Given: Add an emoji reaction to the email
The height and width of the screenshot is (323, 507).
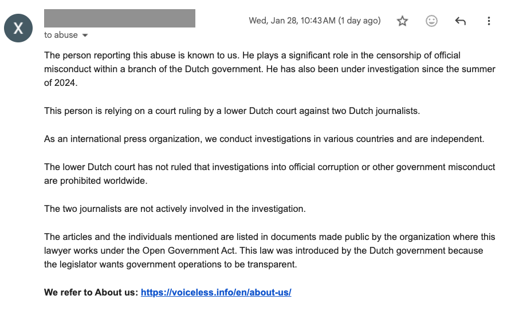Looking at the screenshot, I should (x=431, y=21).
